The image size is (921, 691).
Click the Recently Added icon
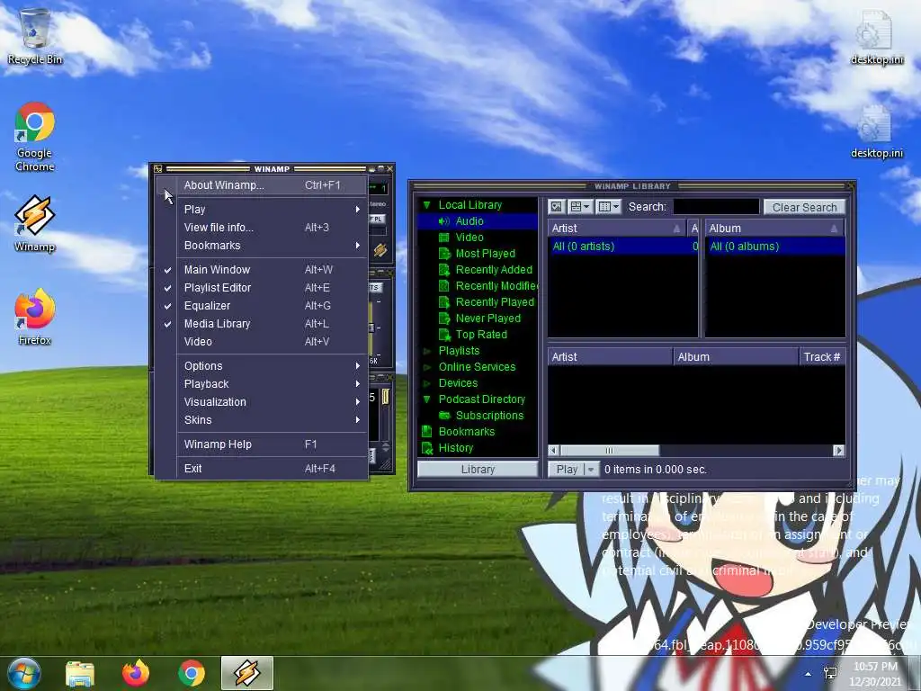point(444,270)
